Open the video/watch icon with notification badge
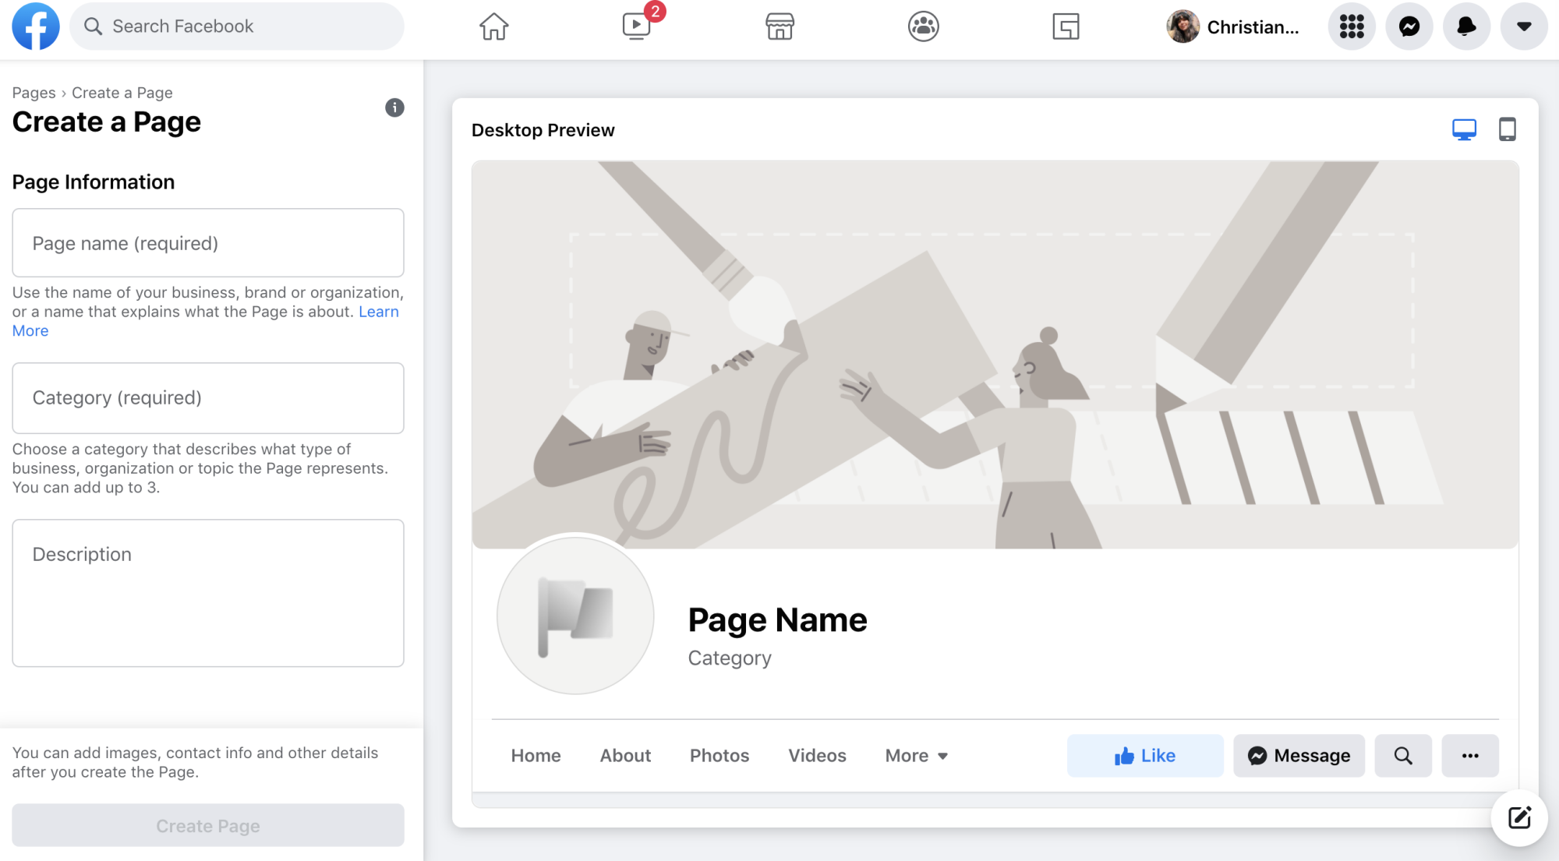This screenshot has width=1559, height=861. [636, 26]
